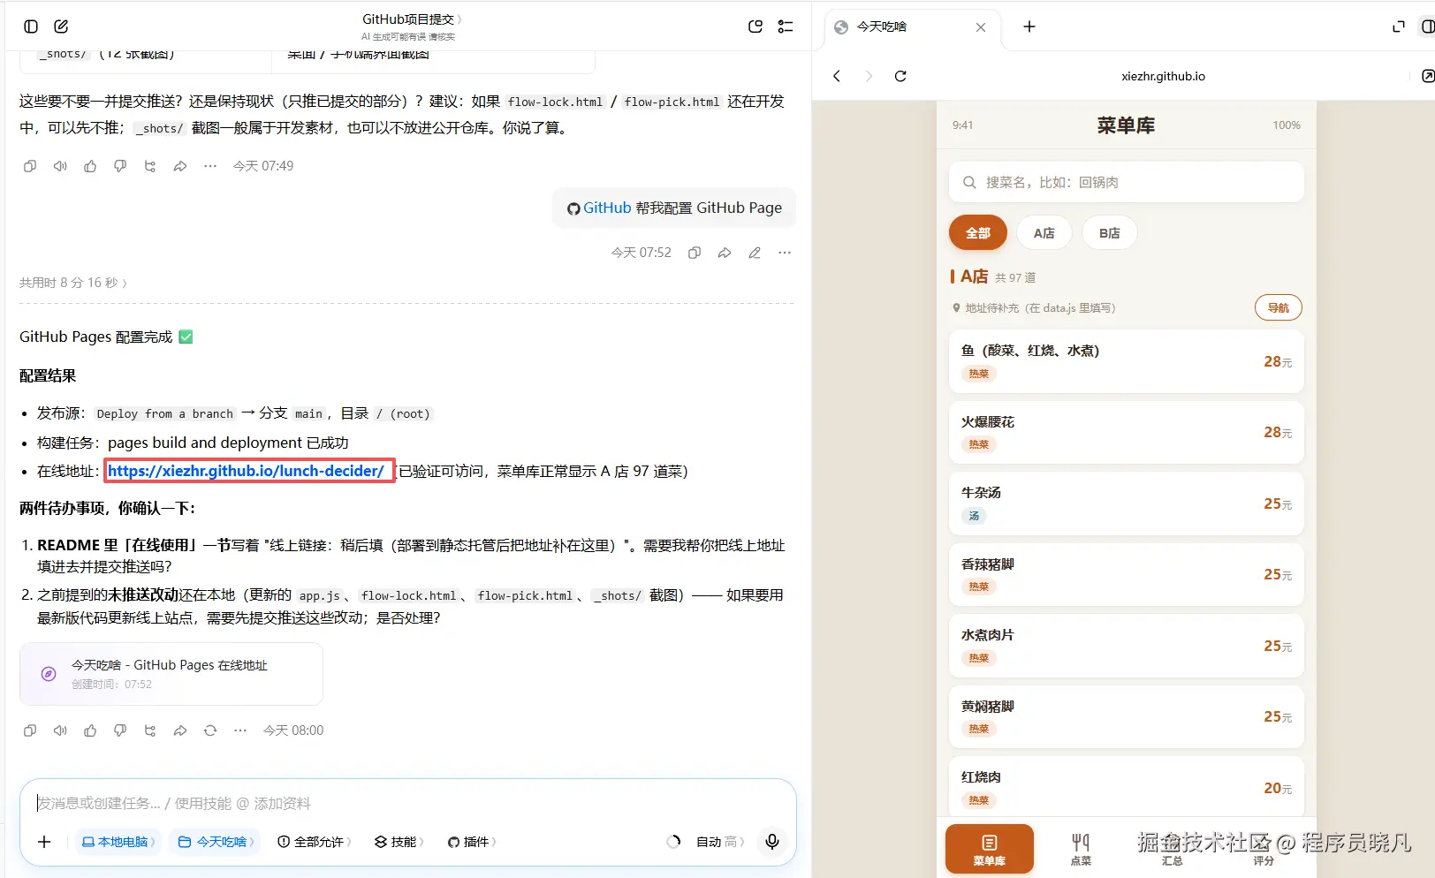
Task: Share the 07:52 user message
Action: tap(725, 253)
